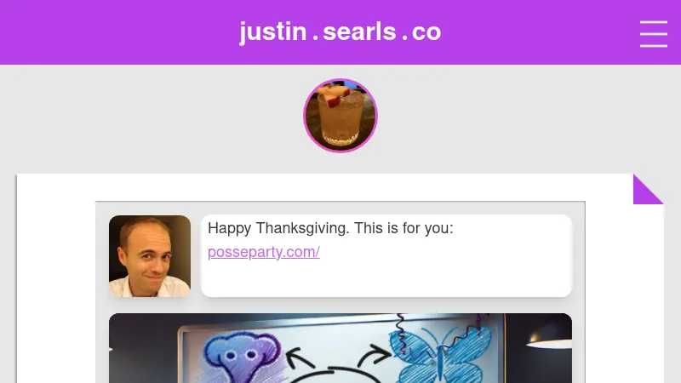Select Justin's portrait photo in the post
This screenshot has width=681, height=383.
click(x=150, y=256)
